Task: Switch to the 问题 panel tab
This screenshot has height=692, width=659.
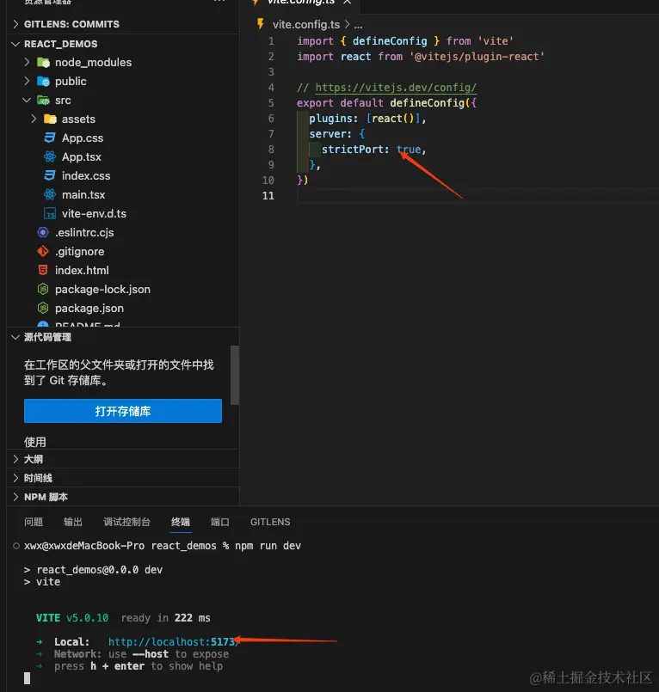Action: [34, 522]
